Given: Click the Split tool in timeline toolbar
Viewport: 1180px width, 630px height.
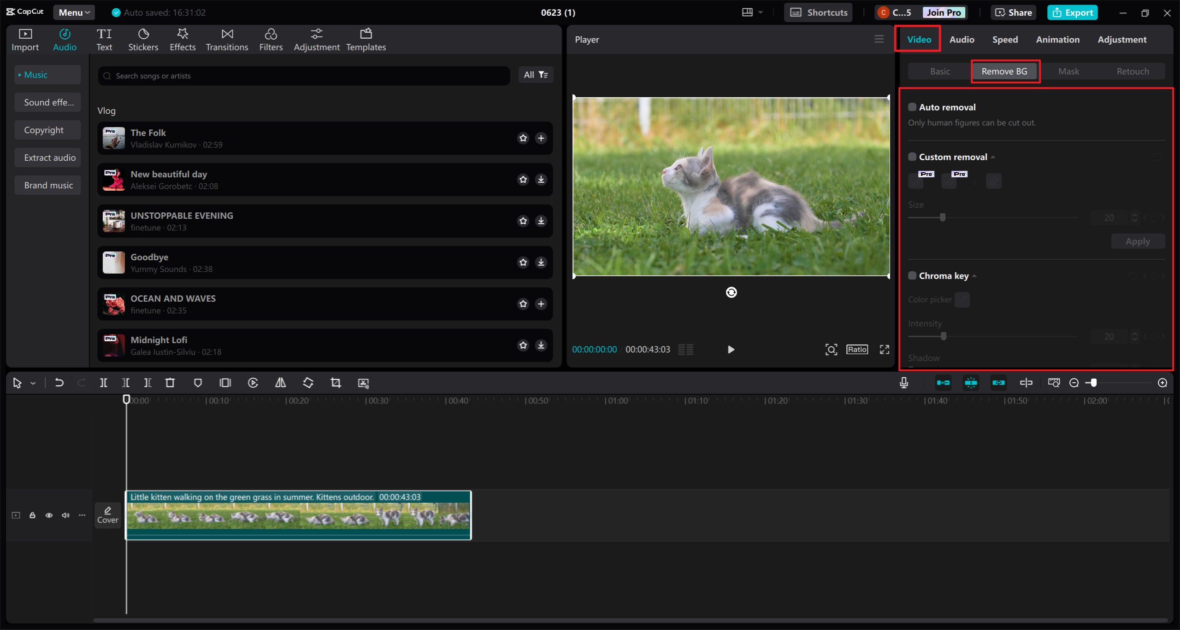Looking at the screenshot, I should [x=103, y=383].
